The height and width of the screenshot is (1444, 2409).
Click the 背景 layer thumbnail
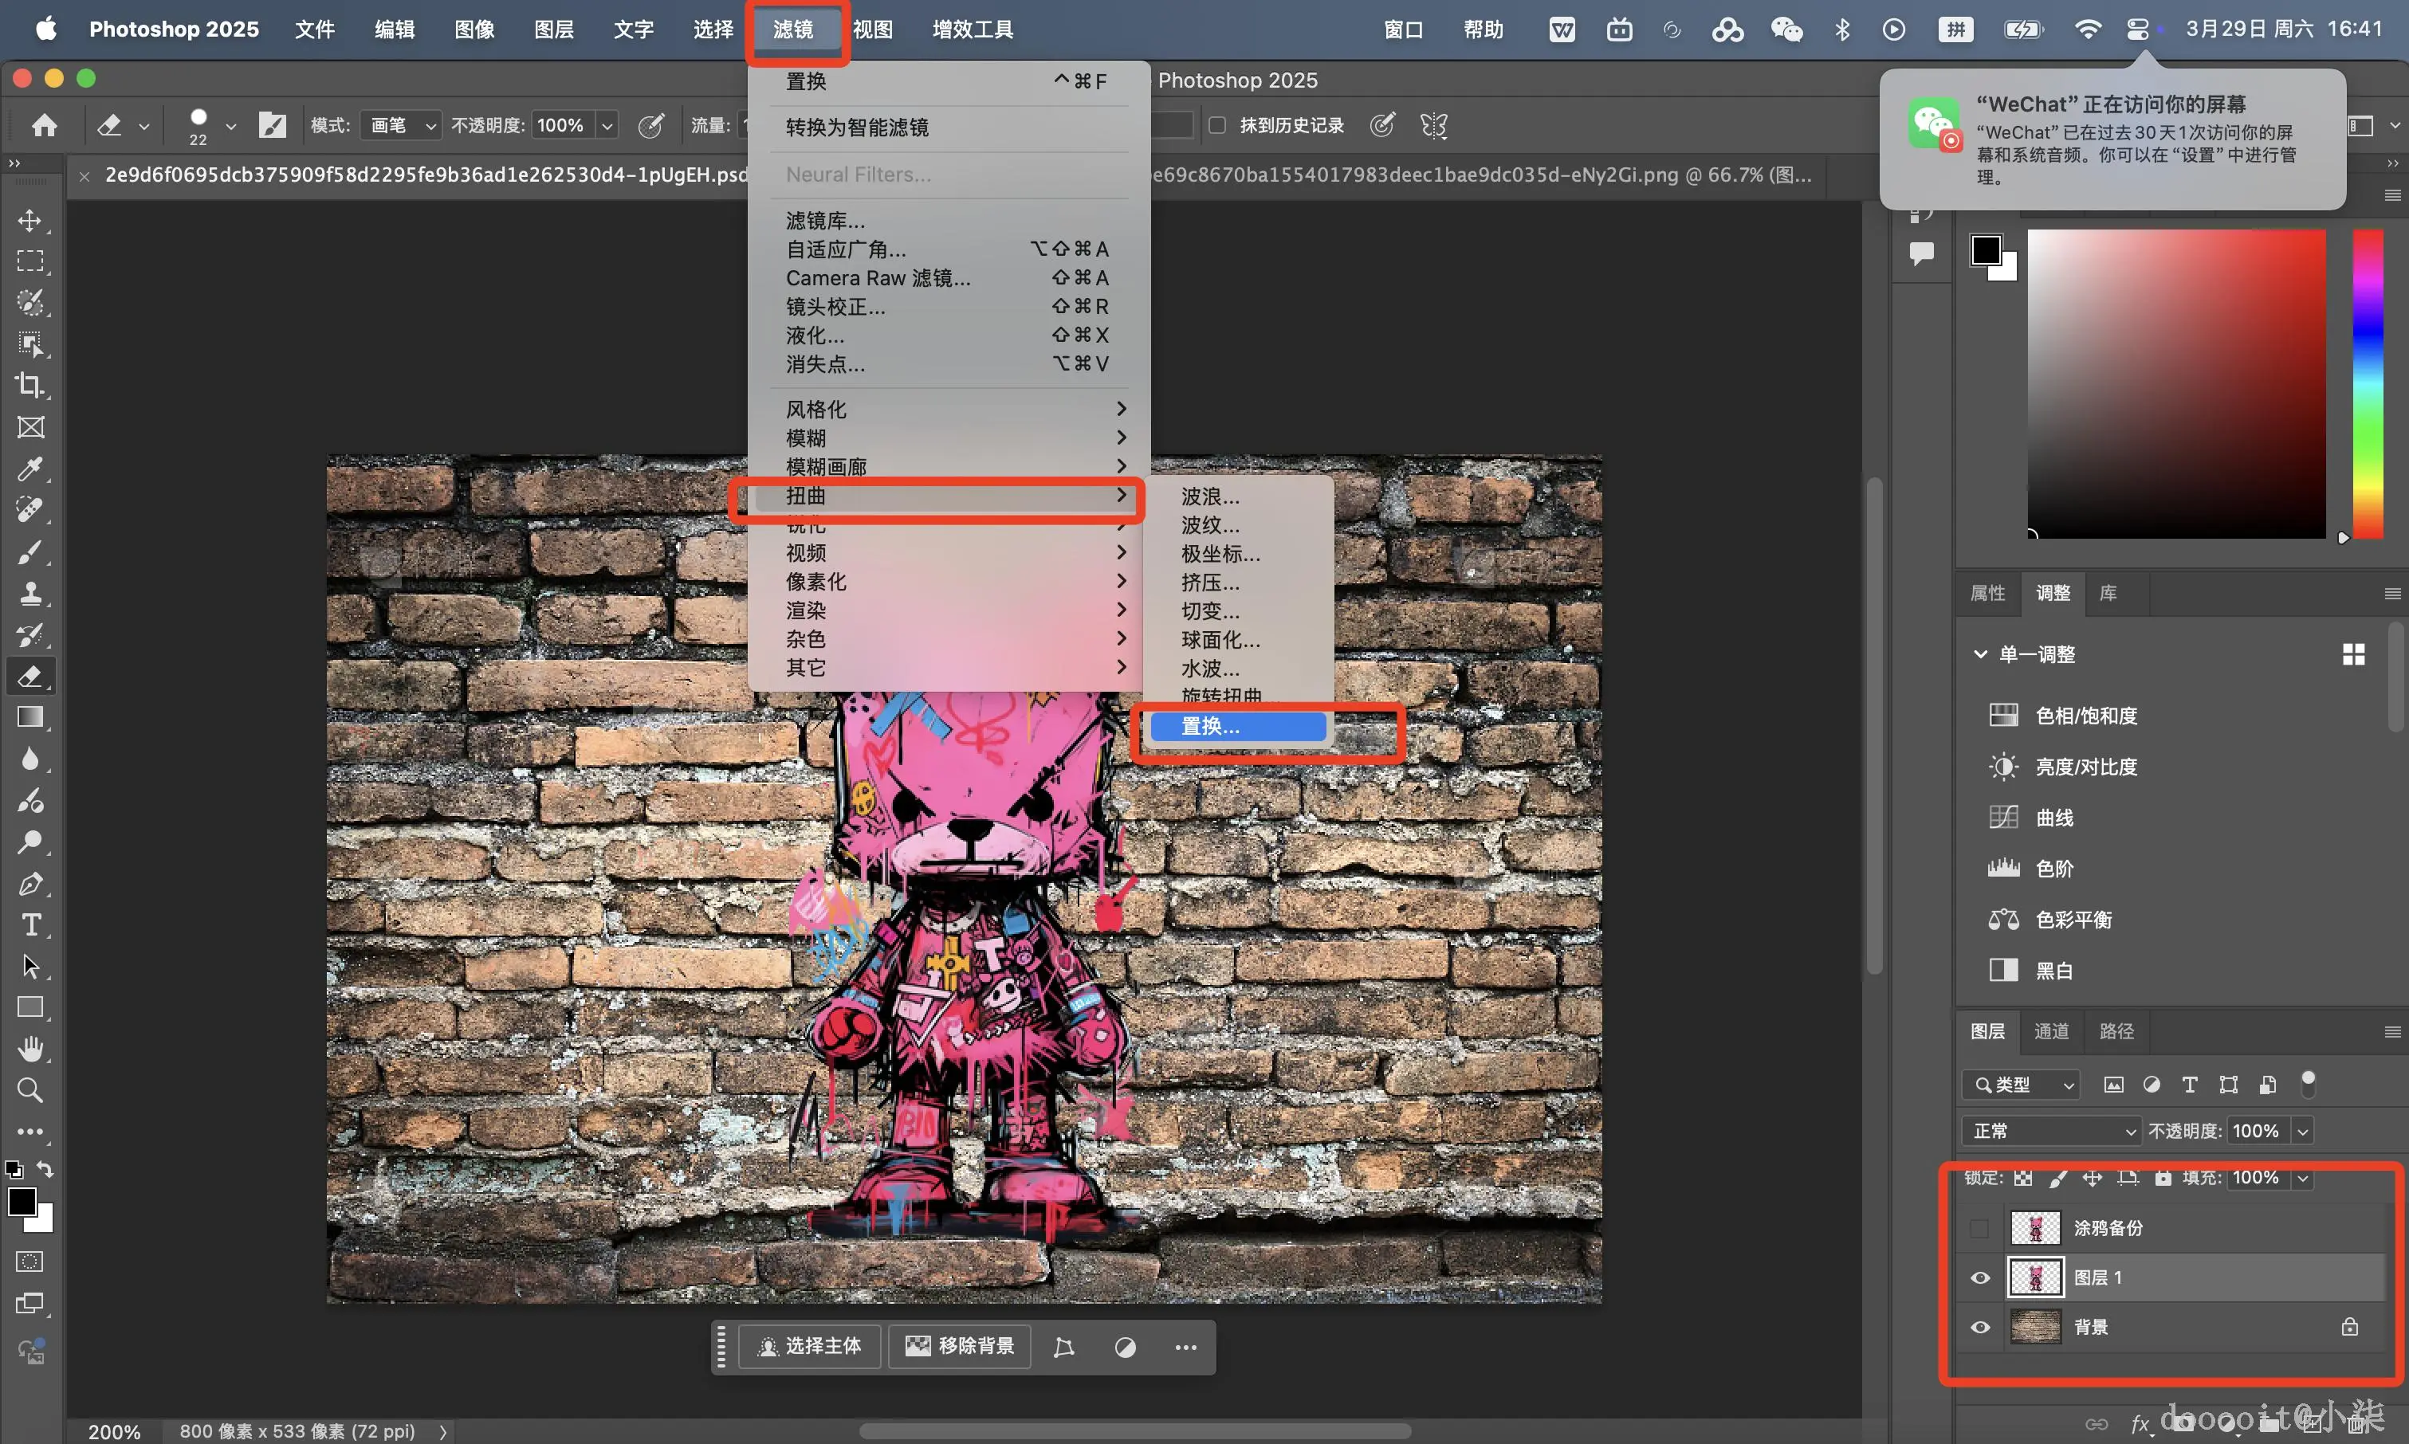coord(2035,1327)
